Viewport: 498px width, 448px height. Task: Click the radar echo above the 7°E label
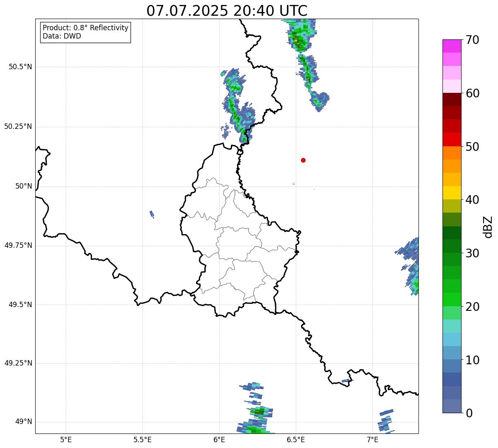[x=386, y=421]
